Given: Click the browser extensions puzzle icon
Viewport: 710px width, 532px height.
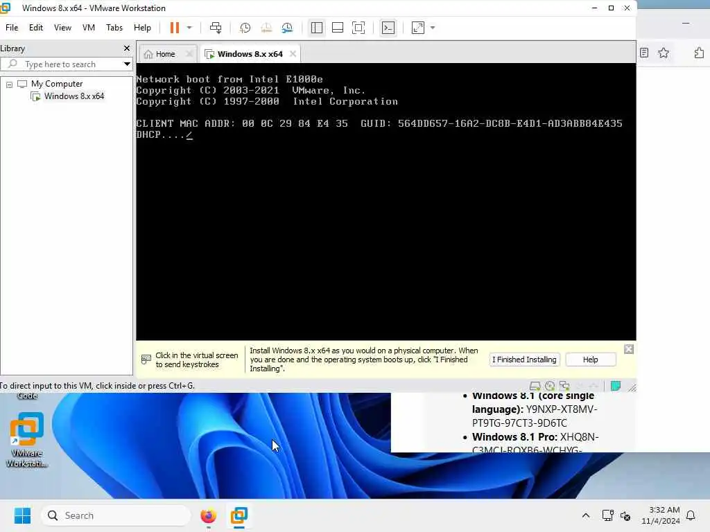Looking at the screenshot, I should 699,53.
